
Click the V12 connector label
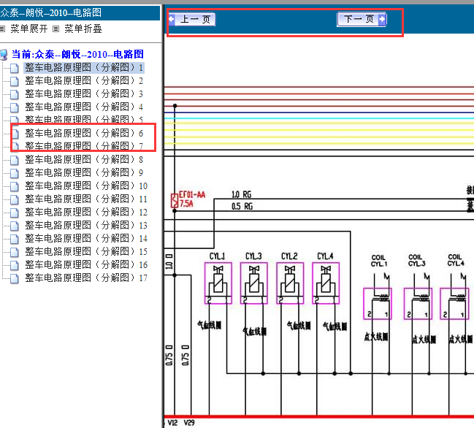(x=172, y=423)
